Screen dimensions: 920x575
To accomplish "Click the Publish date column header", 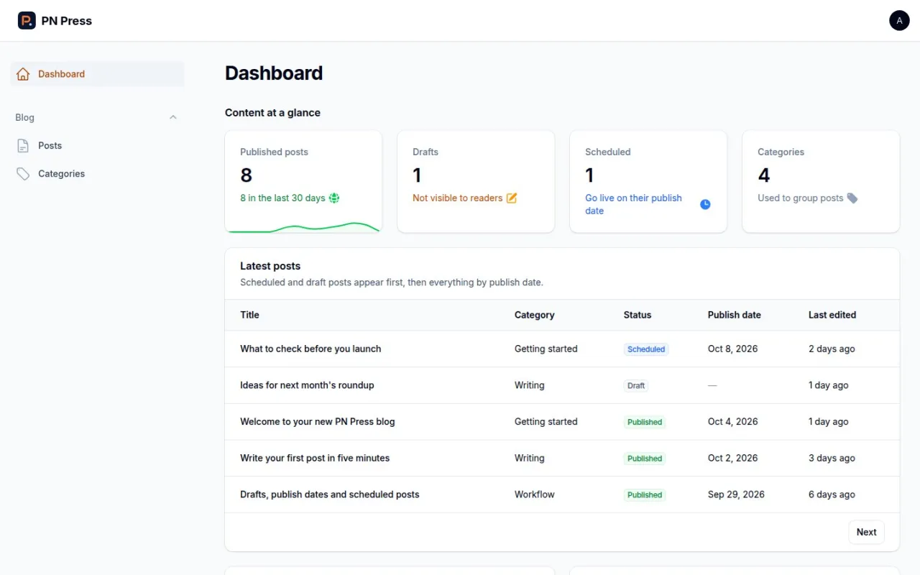I will pos(734,315).
